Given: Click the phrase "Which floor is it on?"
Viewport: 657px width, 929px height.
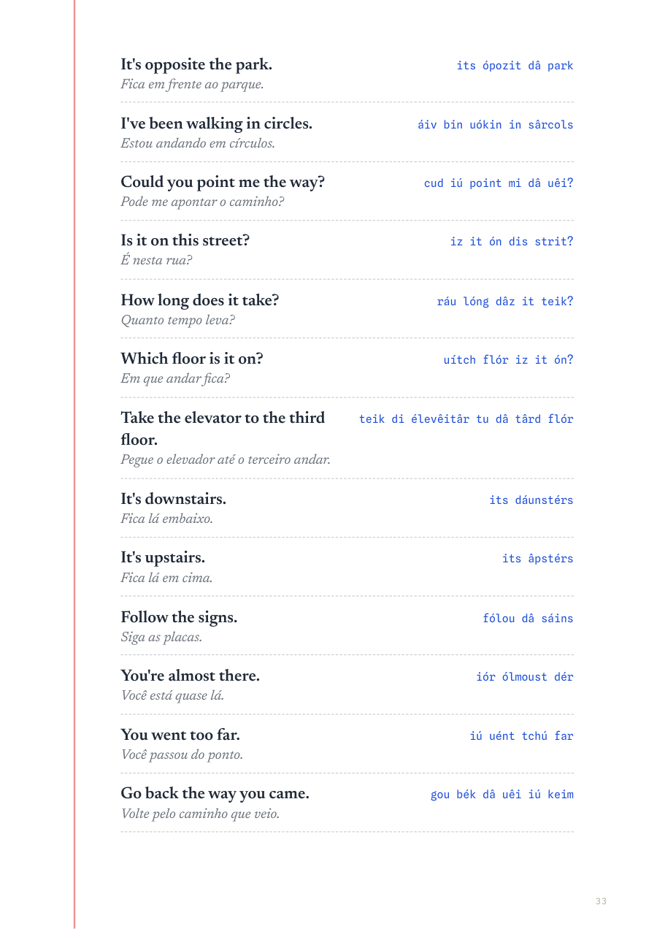Looking at the screenshot, I should pos(191,359).
